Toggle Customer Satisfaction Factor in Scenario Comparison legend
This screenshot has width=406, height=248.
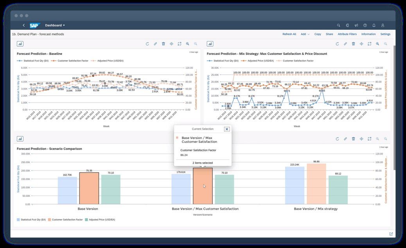(x=66, y=219)
